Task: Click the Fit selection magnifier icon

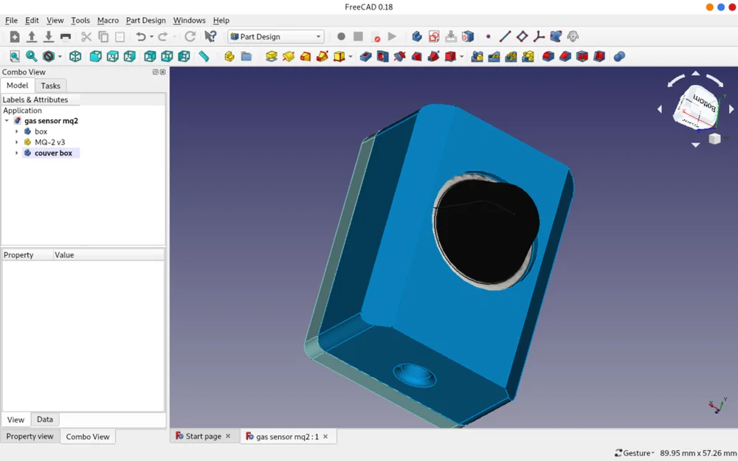Action: [x=32, y=57]
